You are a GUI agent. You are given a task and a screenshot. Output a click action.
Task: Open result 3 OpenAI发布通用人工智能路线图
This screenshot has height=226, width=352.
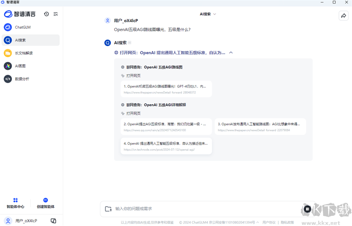(x=260, y=127)
